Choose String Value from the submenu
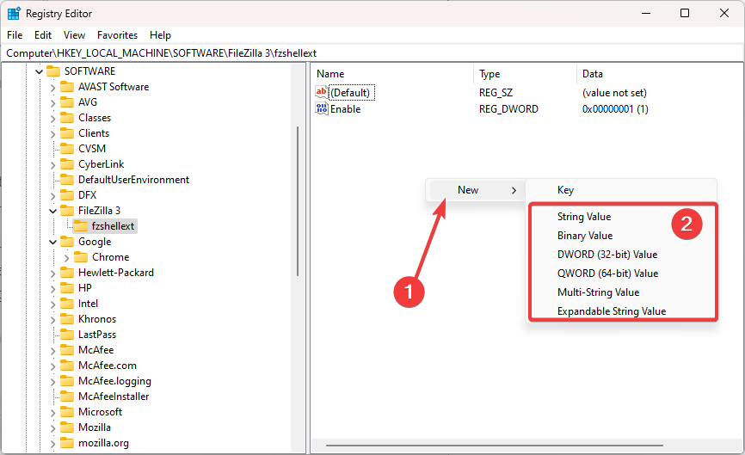 tap(584, 217)
